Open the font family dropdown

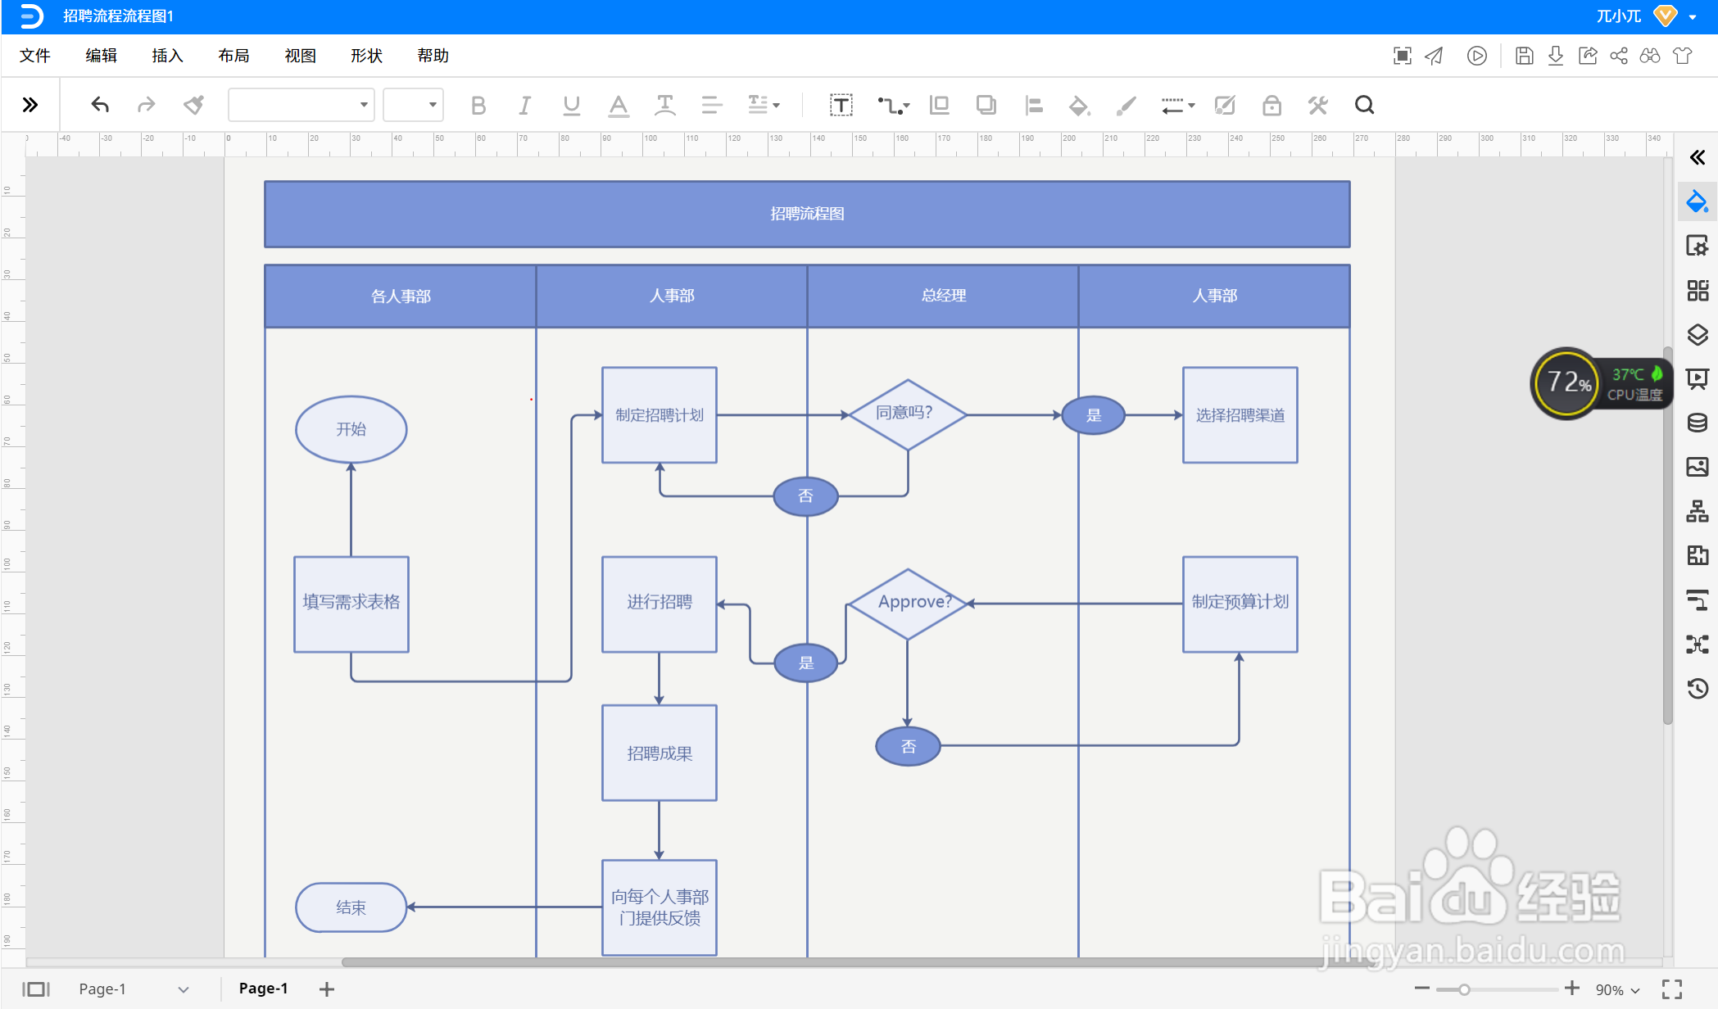[301, 105]
